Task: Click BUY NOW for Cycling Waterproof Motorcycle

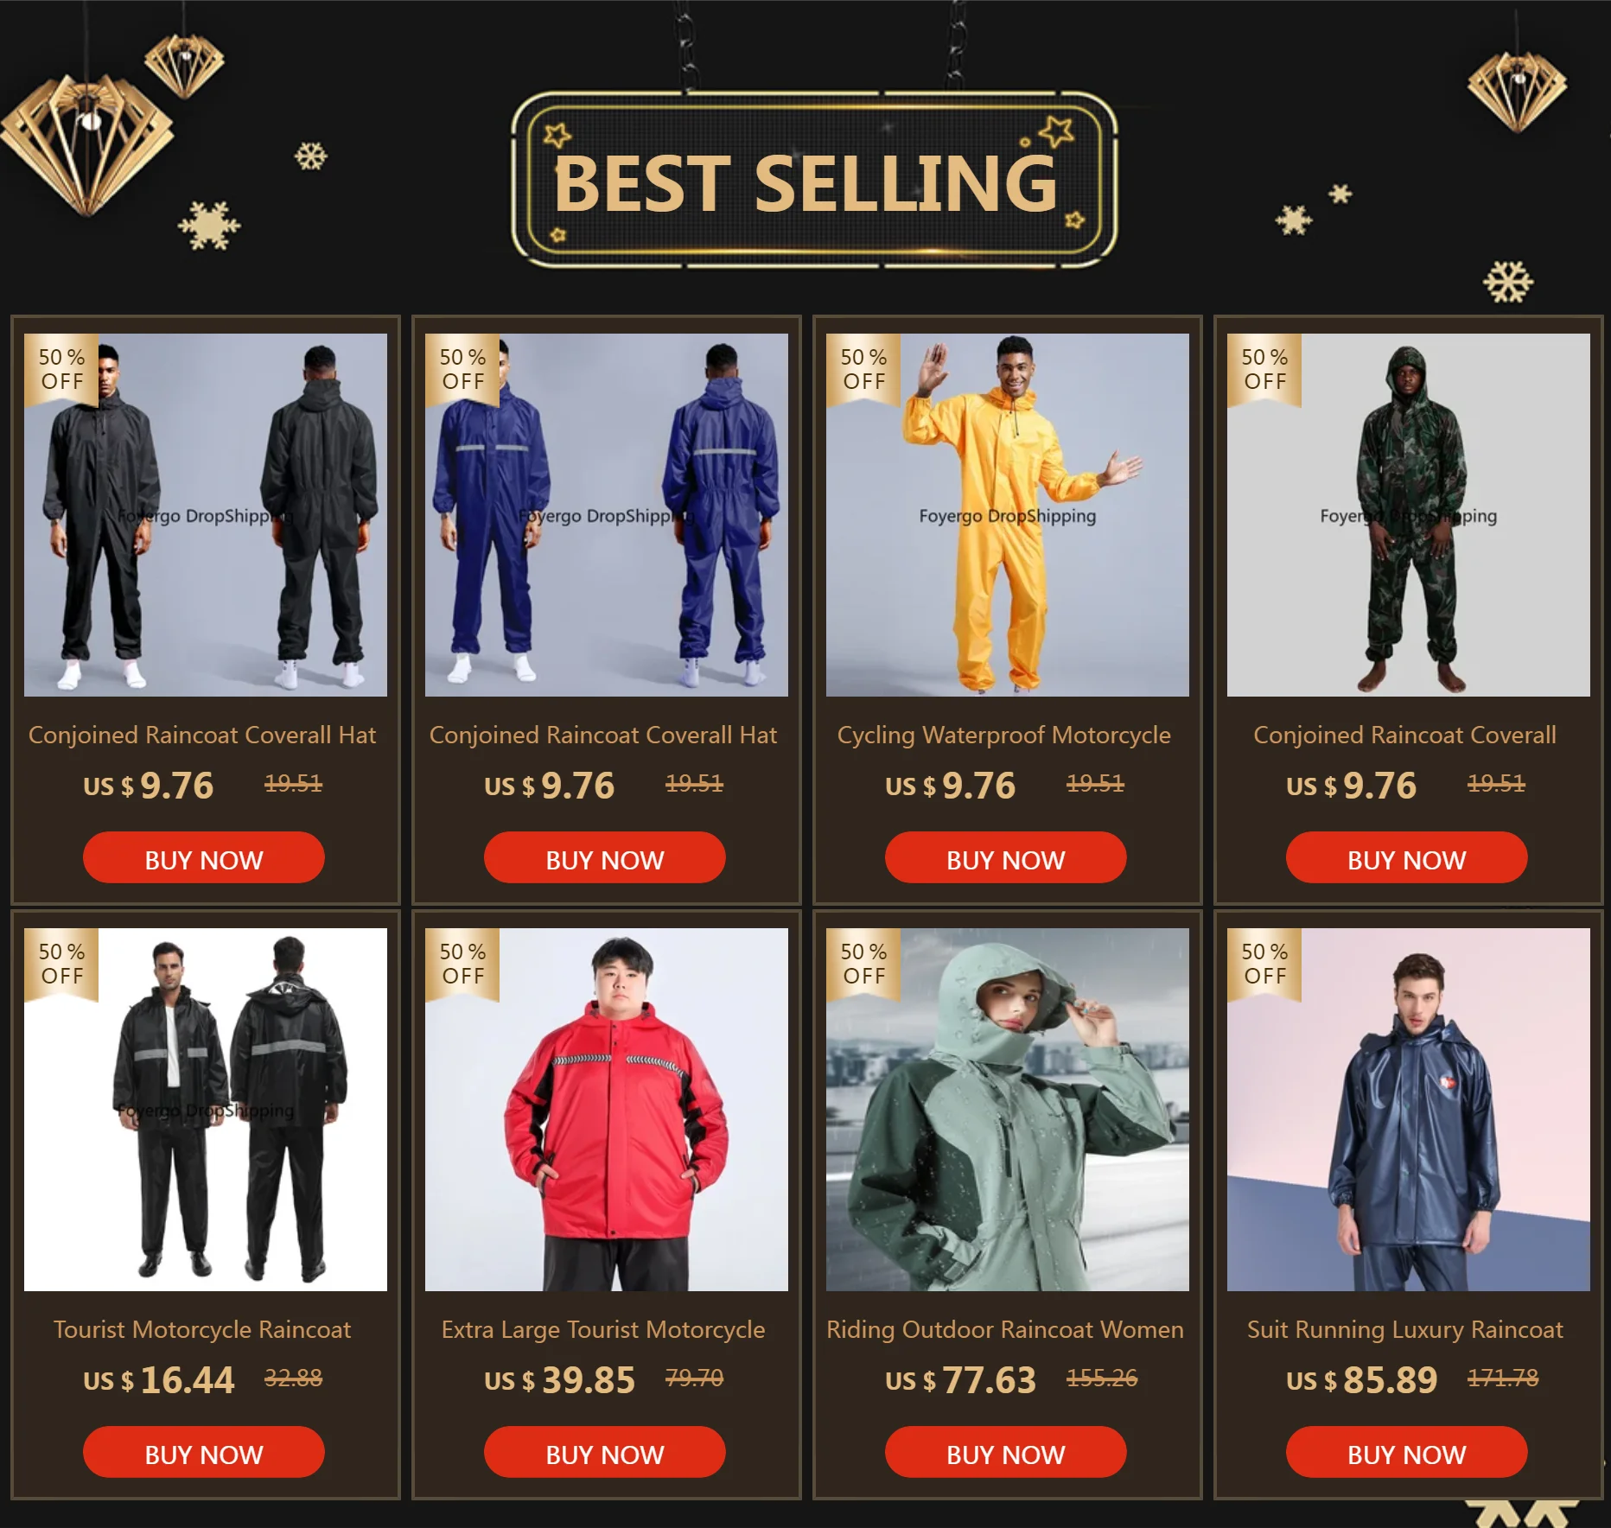Action: [x=1006, y=857]
